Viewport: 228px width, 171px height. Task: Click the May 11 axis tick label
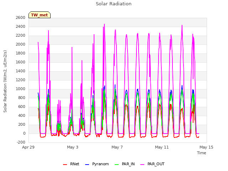(x=162, y=147)
